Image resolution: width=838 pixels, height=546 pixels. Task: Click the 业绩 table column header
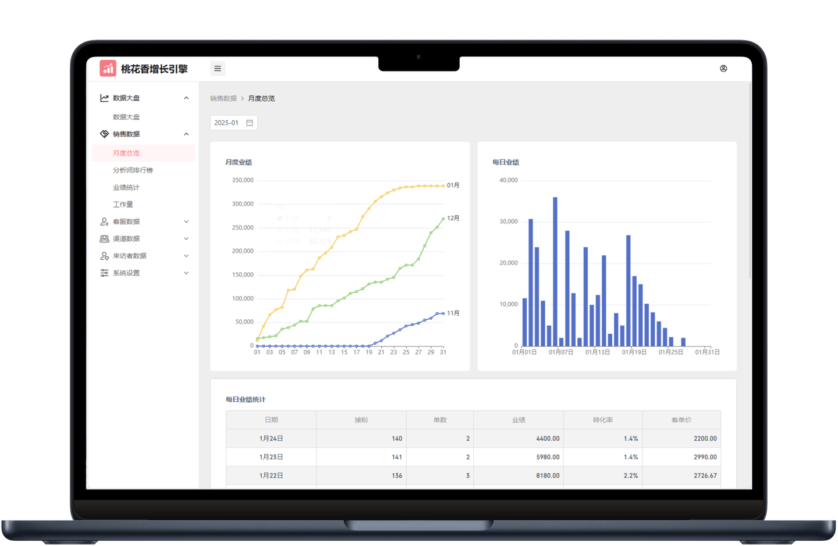tap(519, 420)
